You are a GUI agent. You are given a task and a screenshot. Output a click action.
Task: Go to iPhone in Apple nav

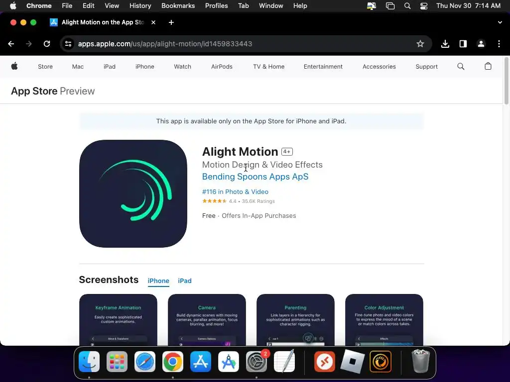[145, 67]
